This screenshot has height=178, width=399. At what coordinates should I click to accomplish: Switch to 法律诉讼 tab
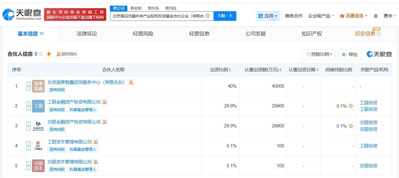click(x=87, y=34)
